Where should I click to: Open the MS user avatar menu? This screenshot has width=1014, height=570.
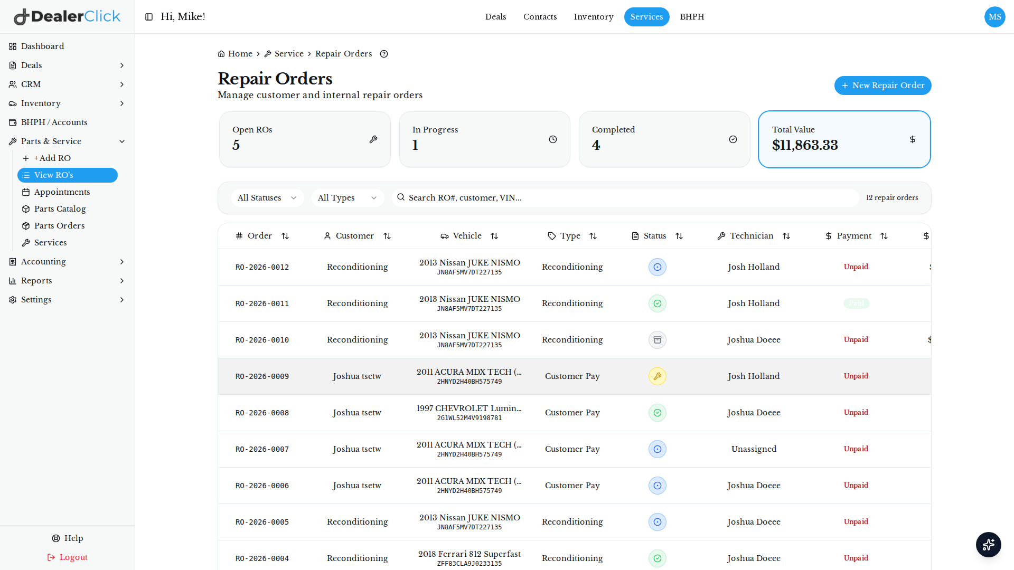click(994, 17)
